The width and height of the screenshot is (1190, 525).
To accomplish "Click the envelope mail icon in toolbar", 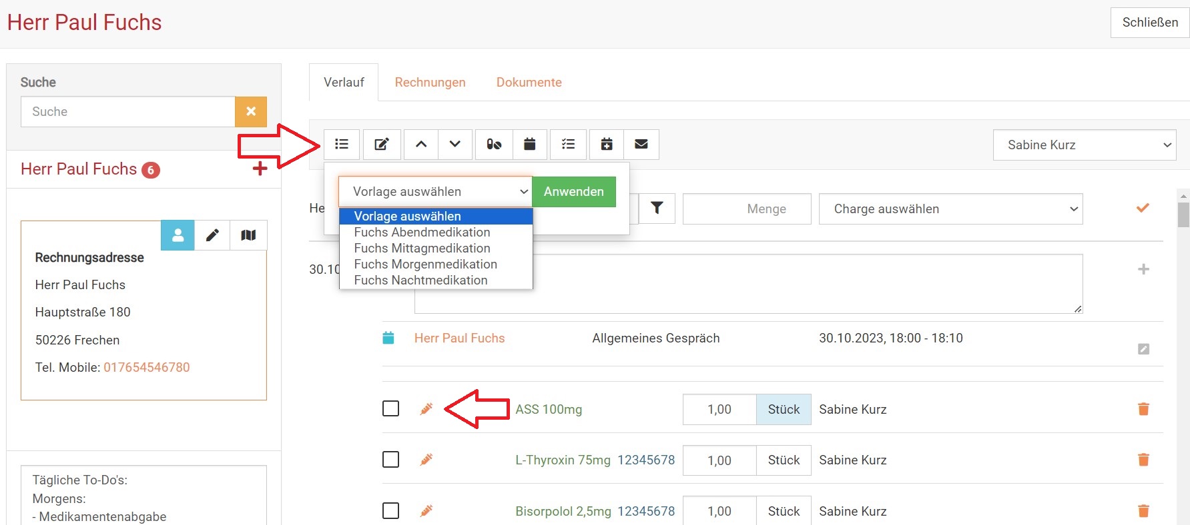I will tap(641, 145).
